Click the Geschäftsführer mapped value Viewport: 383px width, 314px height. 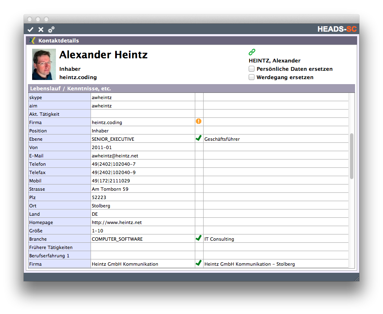222,139
